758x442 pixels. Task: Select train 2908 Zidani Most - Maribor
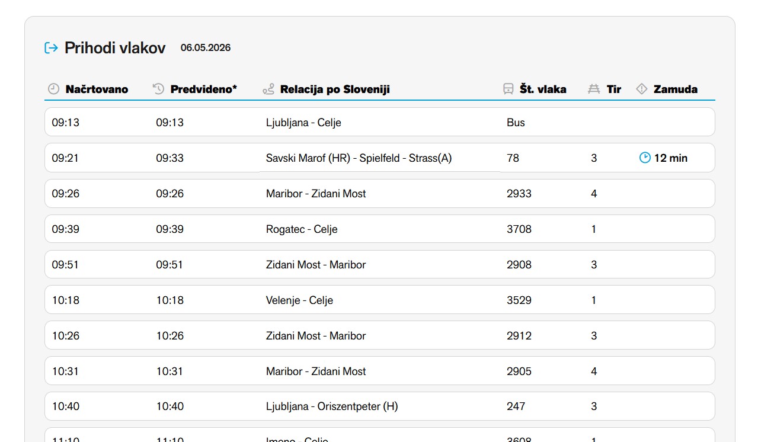point(379,264)
